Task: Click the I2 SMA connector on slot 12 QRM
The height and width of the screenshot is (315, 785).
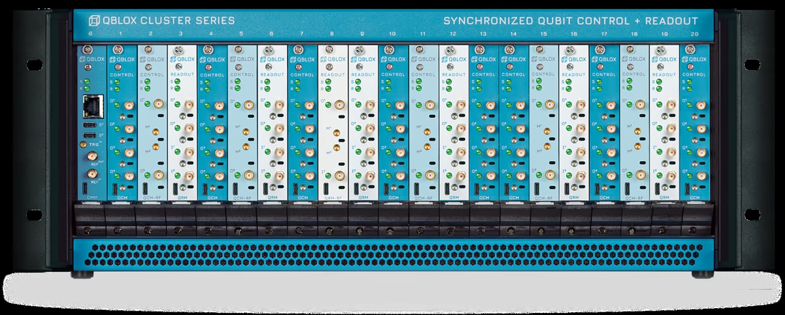Action: (x=461, y=176)
